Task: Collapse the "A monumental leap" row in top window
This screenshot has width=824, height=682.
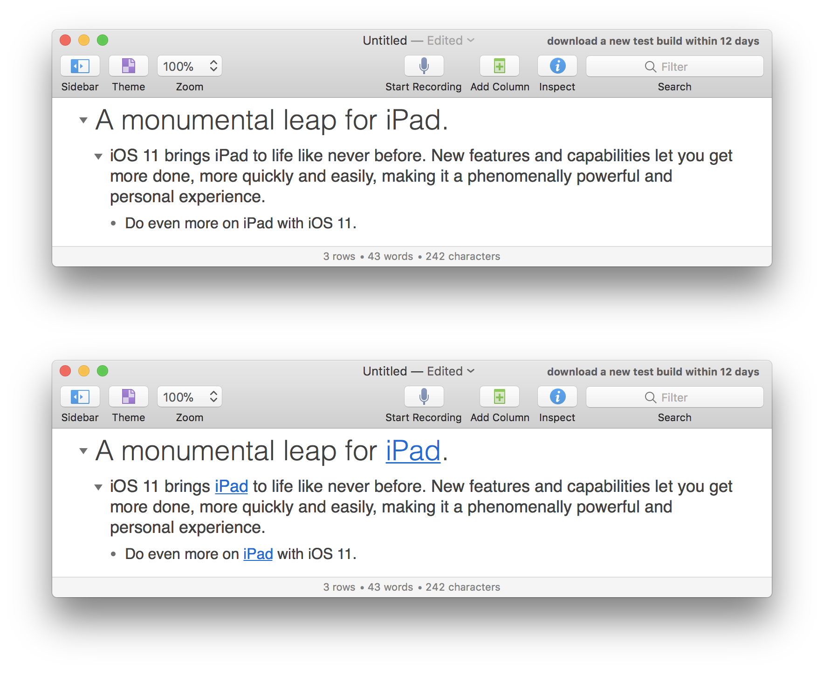Action: 83,120
